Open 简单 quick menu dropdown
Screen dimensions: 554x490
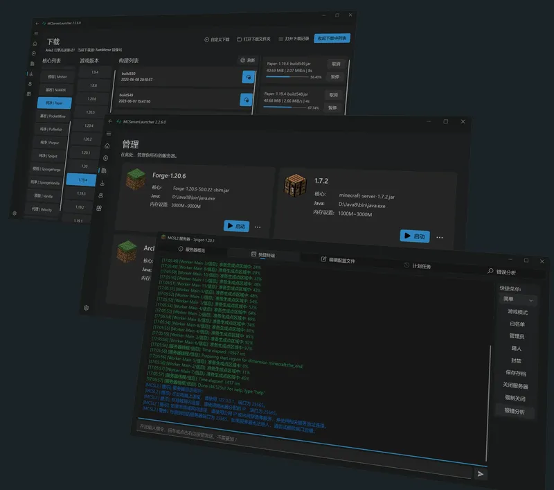click(x=517, y=299)
